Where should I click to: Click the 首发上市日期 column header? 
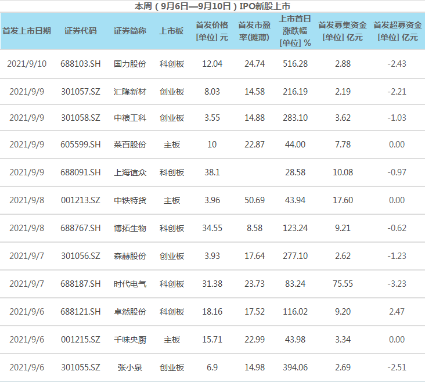pyautogui.click(x=27, y=31)
